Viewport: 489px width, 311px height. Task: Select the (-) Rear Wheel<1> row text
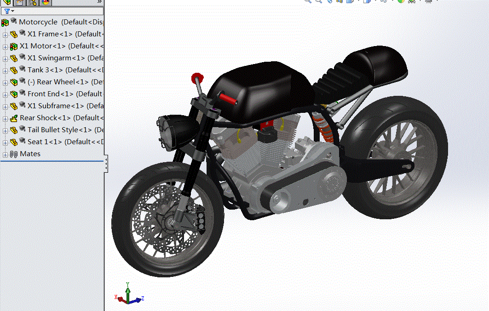(65, 82)
